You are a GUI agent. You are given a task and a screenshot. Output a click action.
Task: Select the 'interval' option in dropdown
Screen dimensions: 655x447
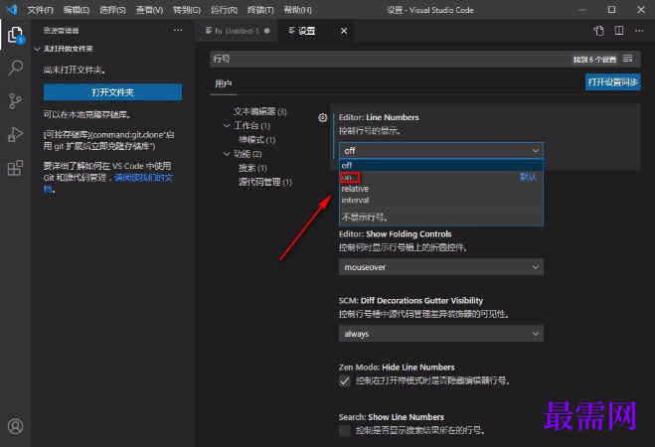point(441,200)
